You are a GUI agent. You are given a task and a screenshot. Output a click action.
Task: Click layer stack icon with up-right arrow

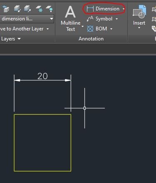pos(27,9)
